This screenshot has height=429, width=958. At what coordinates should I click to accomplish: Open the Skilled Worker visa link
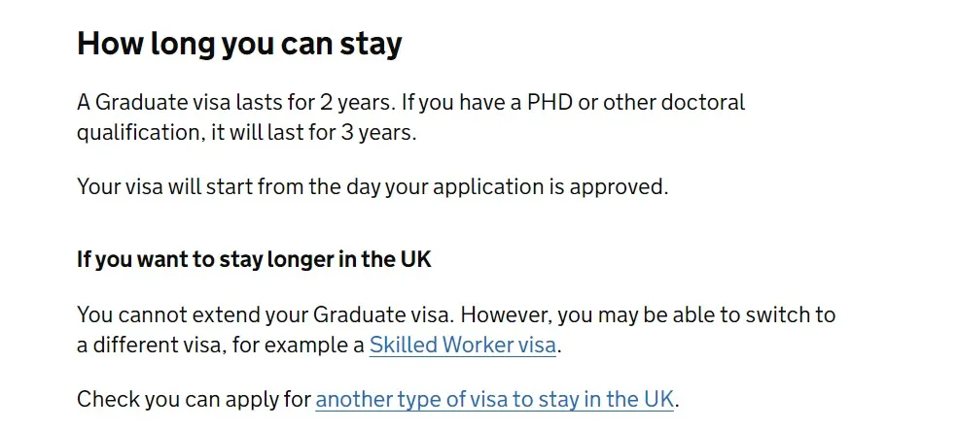[462, 345]
